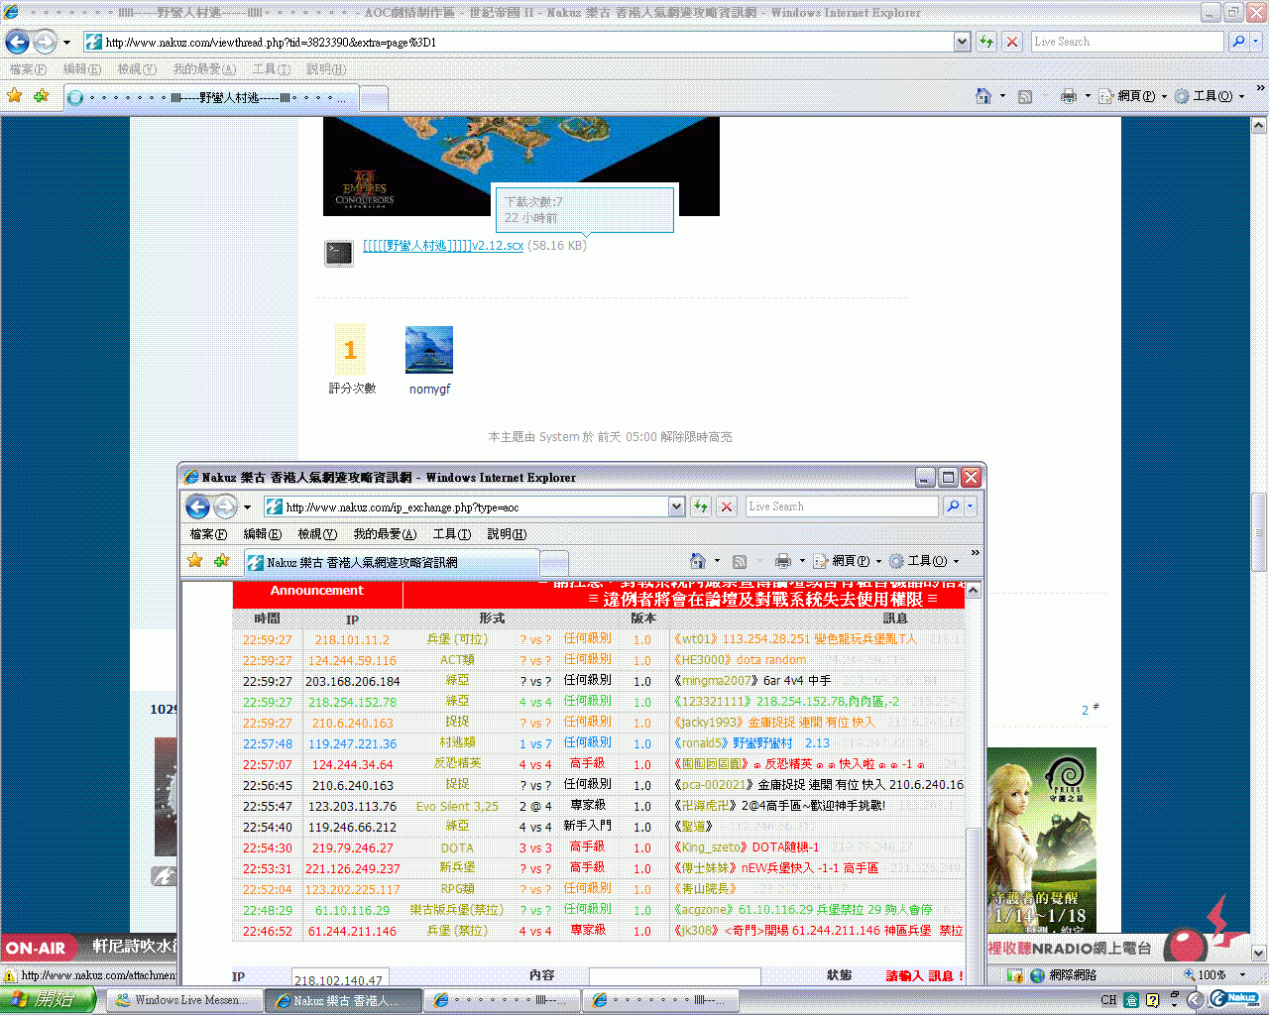Screen dimensions: 1269x1015
Task: Click 內容 content input field in popup
Action: [x=674, y=977]
